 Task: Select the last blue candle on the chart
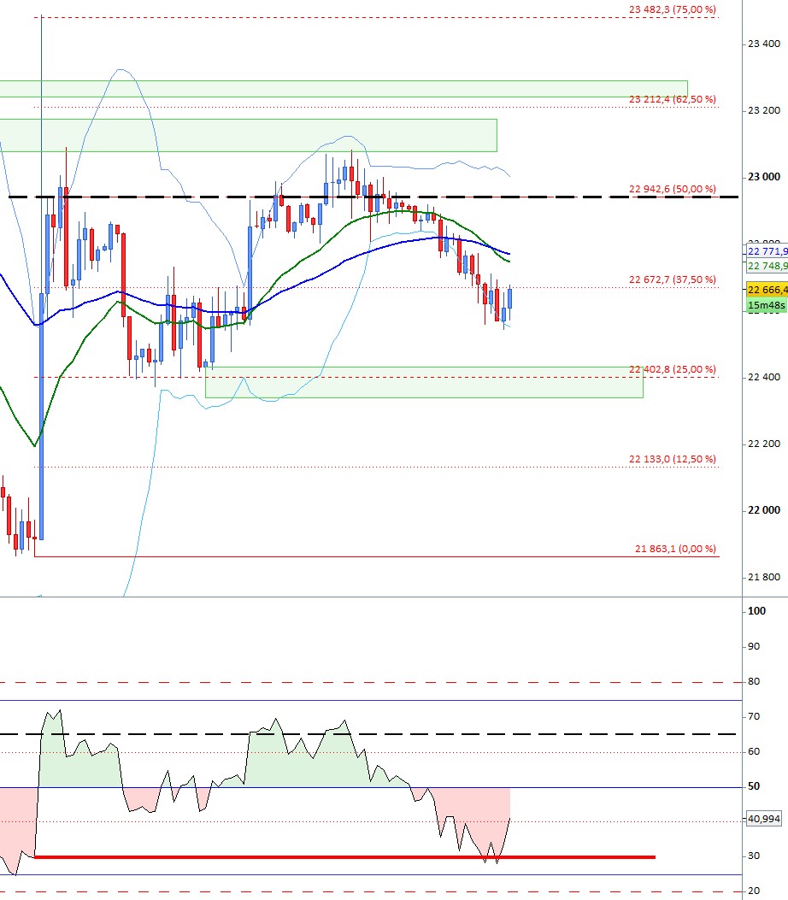509,300
